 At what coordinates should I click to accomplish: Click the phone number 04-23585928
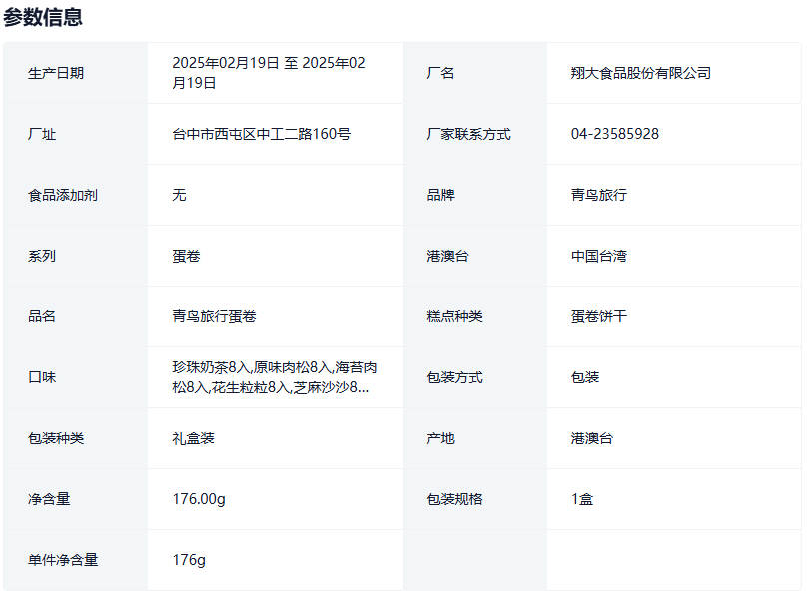(614, 134)
